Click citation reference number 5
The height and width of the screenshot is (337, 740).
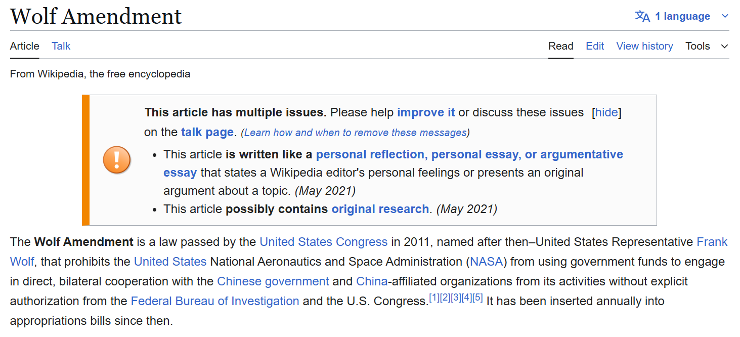pyautogui.click(x=477, y=298)
